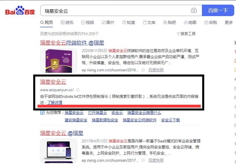Open the 贴吧 tab

pos(170,22)
